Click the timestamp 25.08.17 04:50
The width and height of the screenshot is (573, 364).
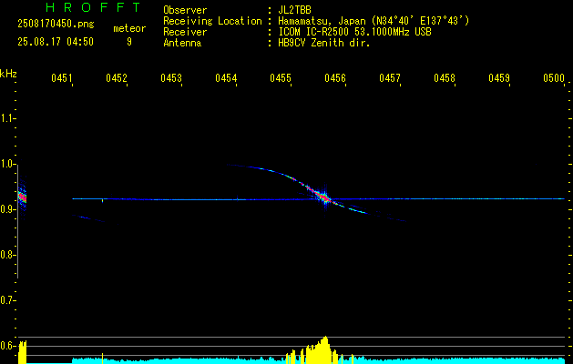point(56,42)
